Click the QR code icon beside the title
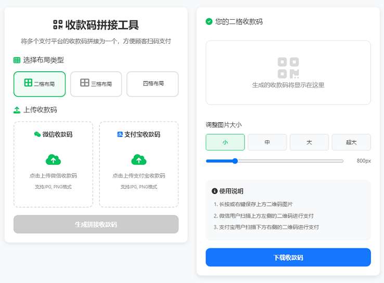The width and height of the screenshot is (384, 283). coord(58,24)
